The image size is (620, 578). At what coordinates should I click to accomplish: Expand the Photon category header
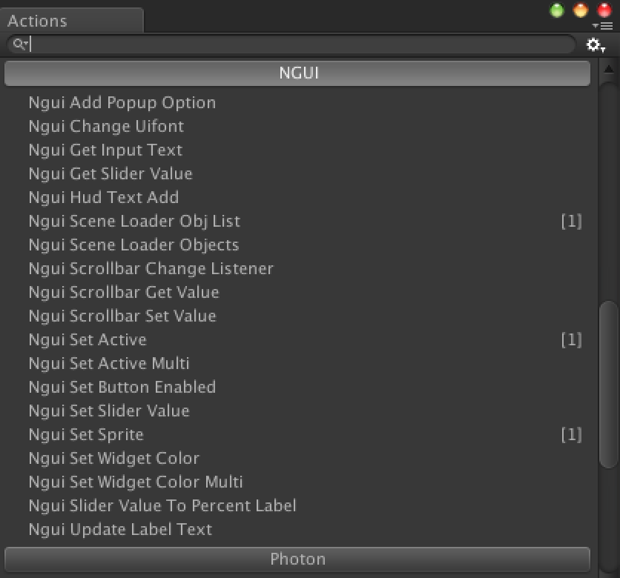click(x=297, y=559)
